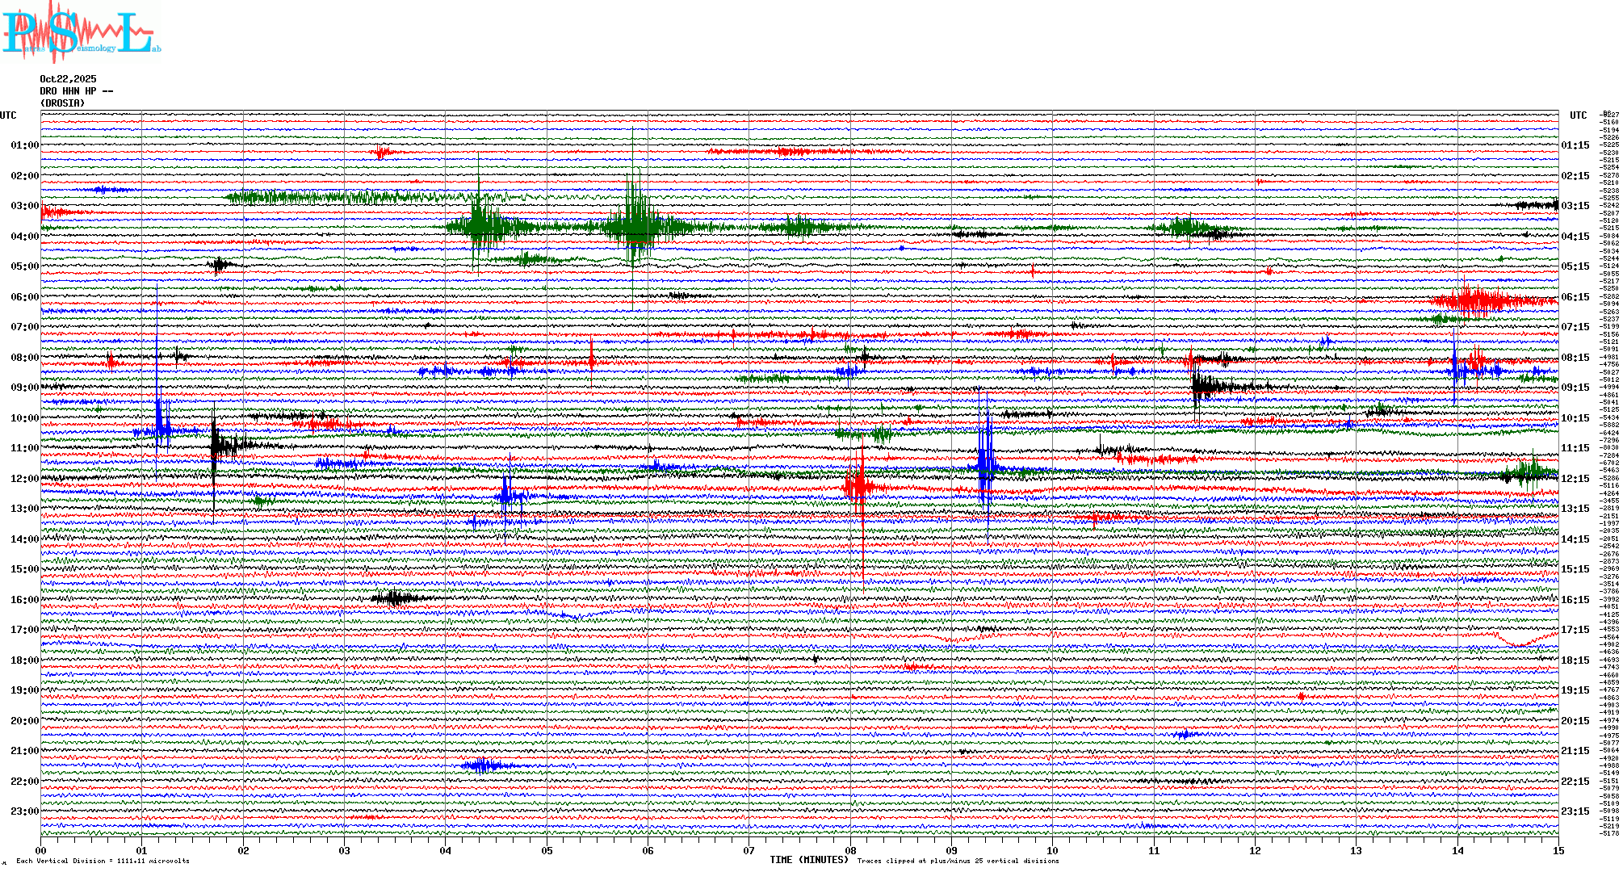Click the right UTC axis header
This screenshot has width=1623, height=872.
pyautogui.click(x=1578, y=115)
